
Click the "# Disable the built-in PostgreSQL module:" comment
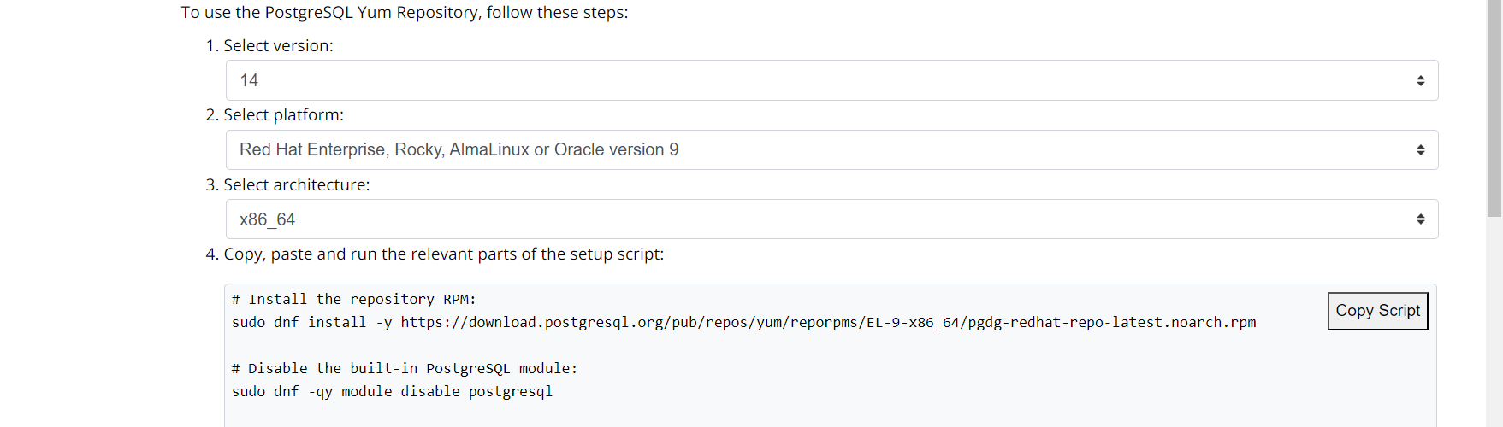(404, 369)
